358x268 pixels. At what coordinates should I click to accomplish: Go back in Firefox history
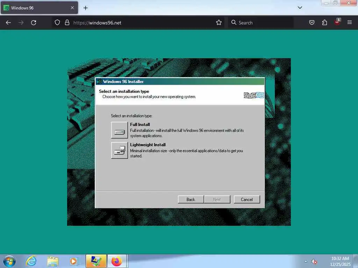8,23
